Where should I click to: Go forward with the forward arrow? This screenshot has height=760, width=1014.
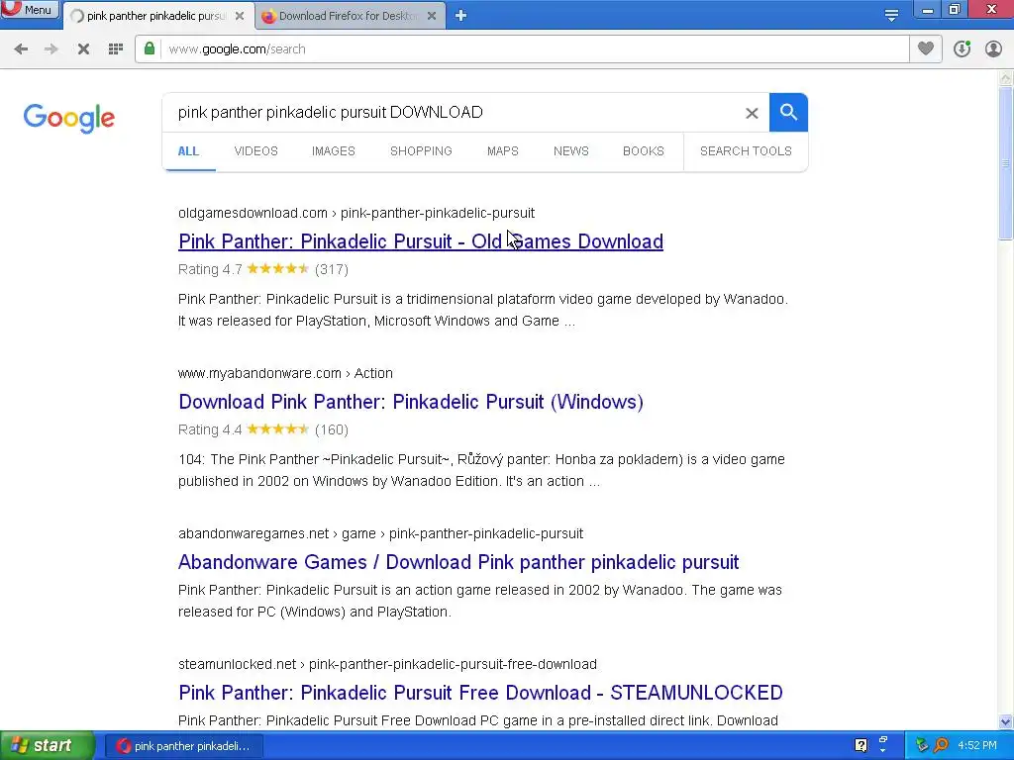[51, 49]
